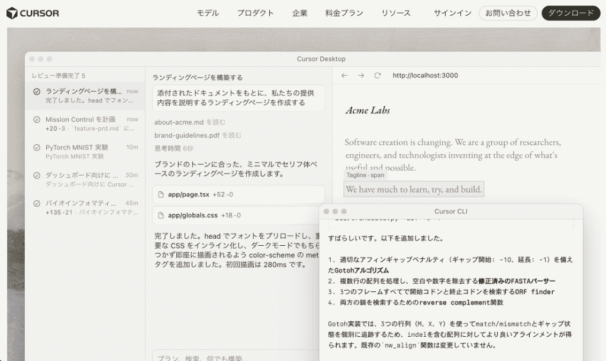Click file icon next to app/globals.css
606x361 pixels.
coord(161,215)
